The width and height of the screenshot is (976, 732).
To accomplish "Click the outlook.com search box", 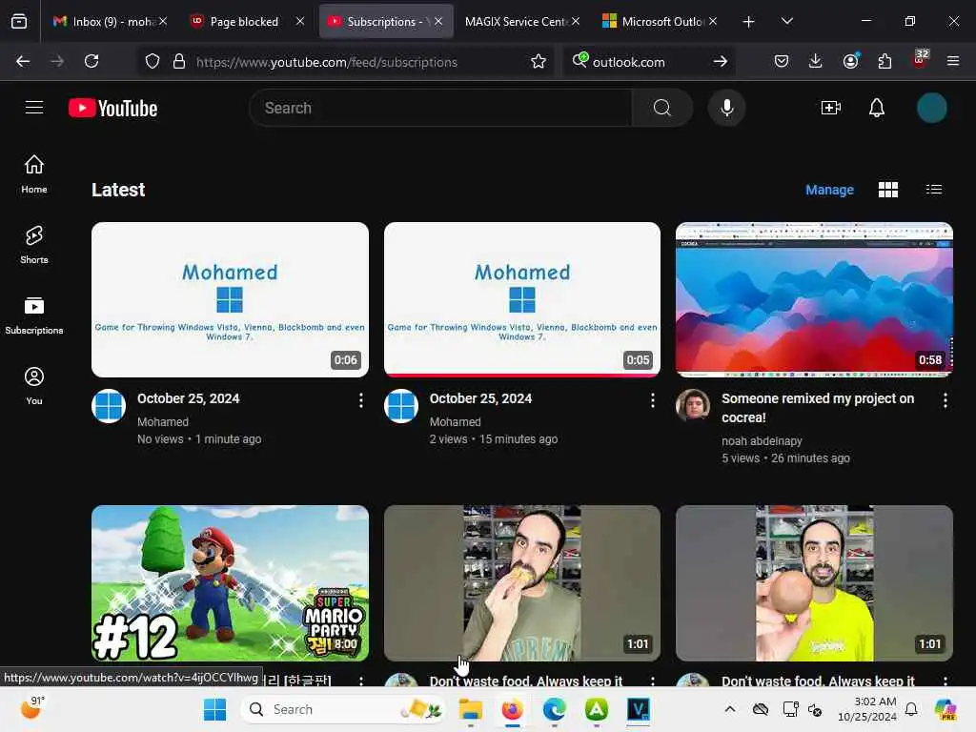I will (645, 62).
